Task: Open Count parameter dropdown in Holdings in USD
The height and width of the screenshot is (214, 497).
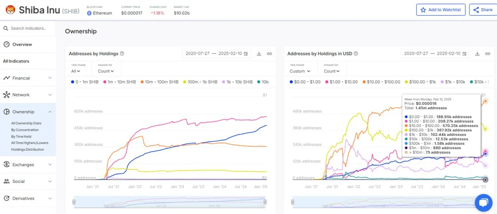Action: point(331,71)
